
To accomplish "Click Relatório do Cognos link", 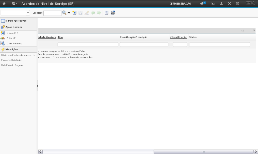I will coord(12,65).
